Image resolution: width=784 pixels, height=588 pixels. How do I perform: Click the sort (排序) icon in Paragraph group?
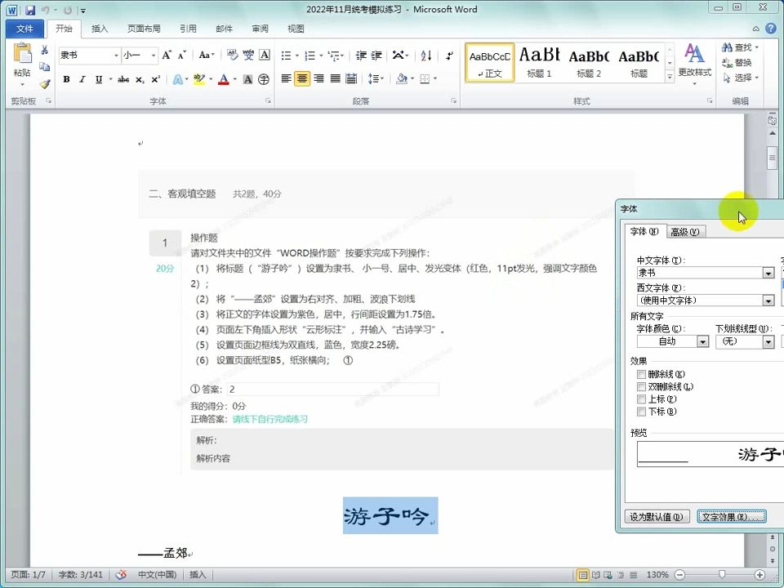[x=425, y=56]
